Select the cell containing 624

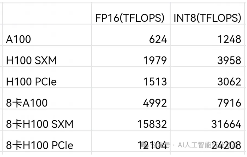[x=158, y=39]
